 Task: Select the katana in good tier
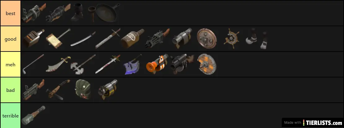[83, 39]
